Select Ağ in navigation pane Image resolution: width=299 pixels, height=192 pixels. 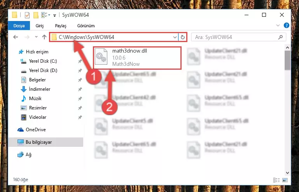(x=24, y=155)
